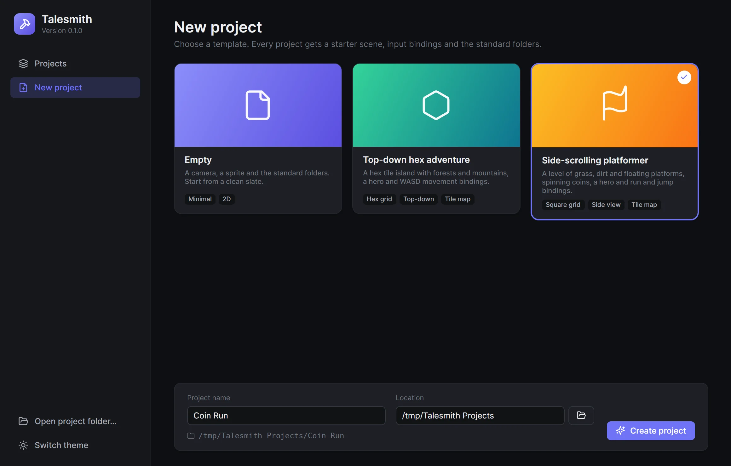Image resolution: width=731 pixels, height=466 pixels.
Task: Select the Side-scrolling platformer title
Action: (x=595, y=160)
